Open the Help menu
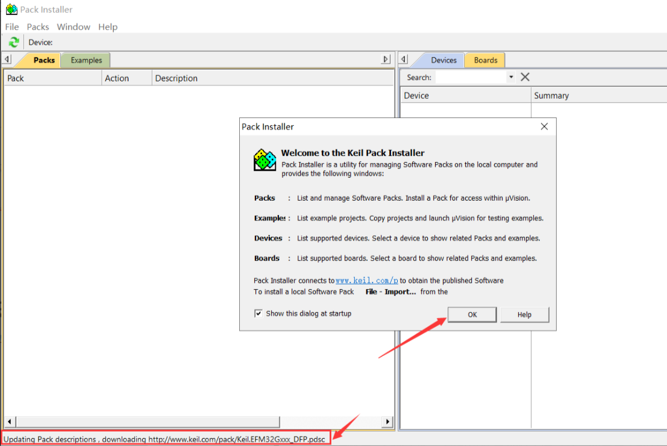The width and height of the screenshot is (667, 446). pyautogui.click(x=108, y=27)
